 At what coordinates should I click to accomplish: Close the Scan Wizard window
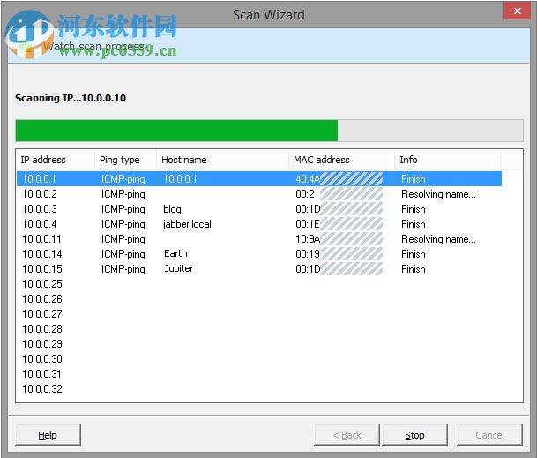517,11
